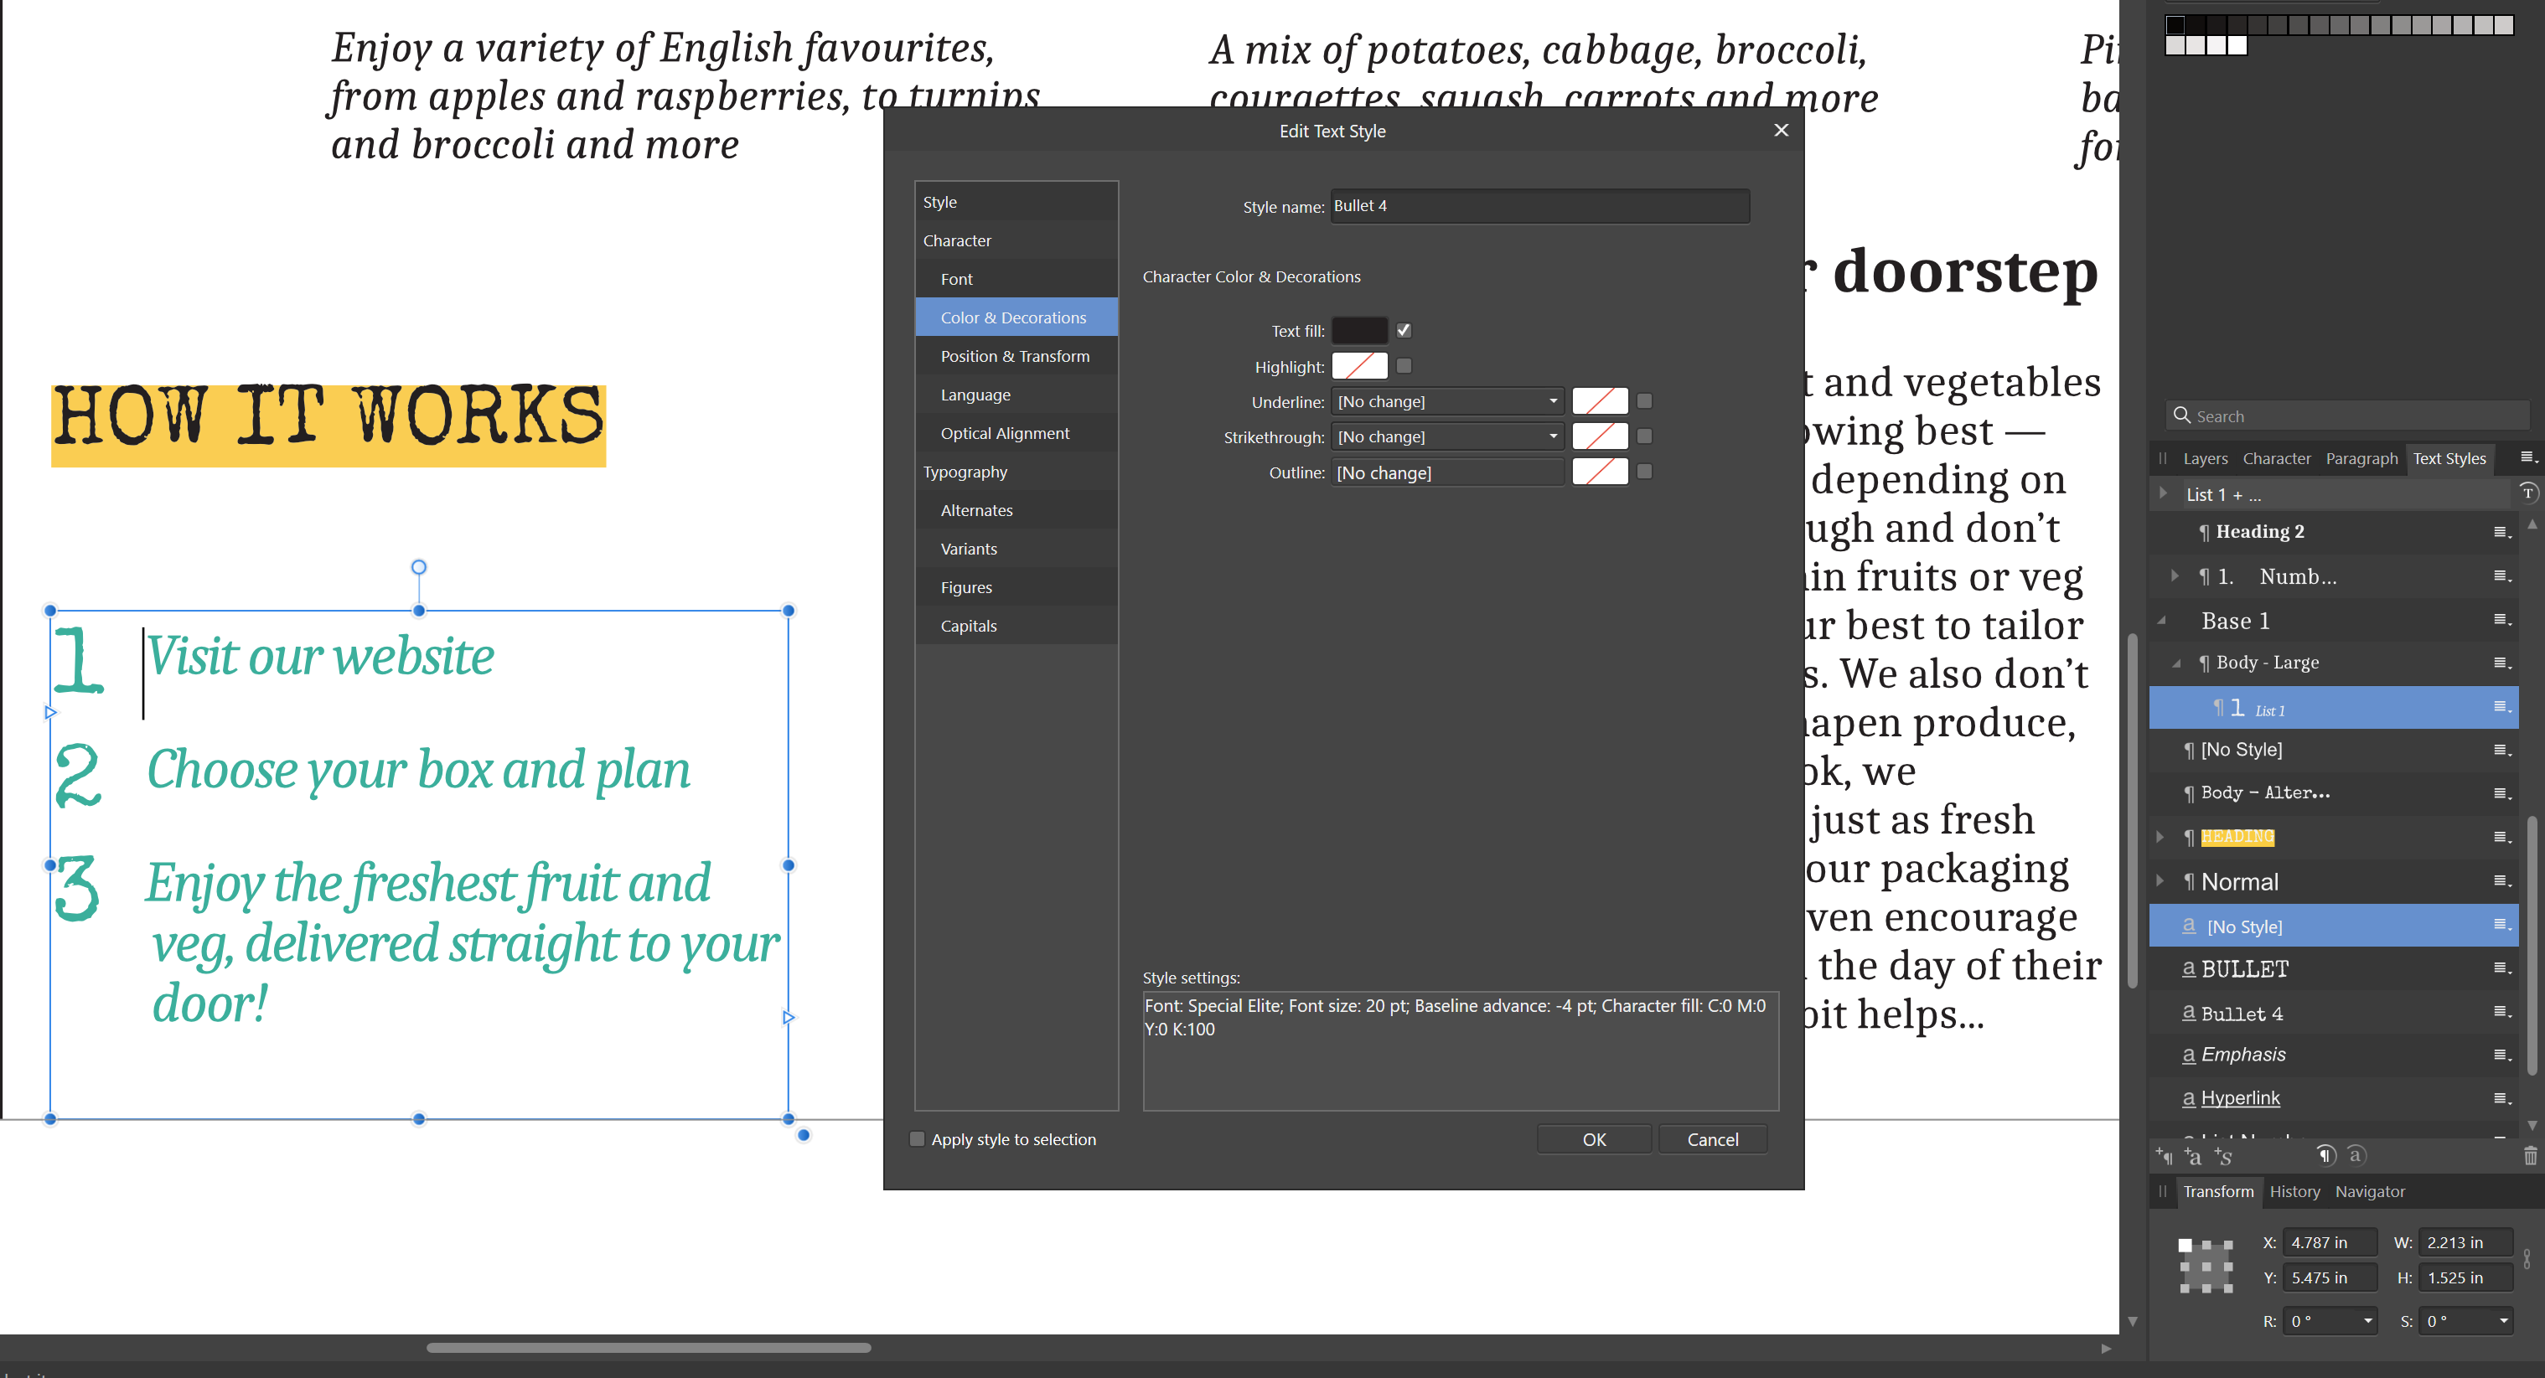Switch to the History tab

(x=2294, y=1191)
